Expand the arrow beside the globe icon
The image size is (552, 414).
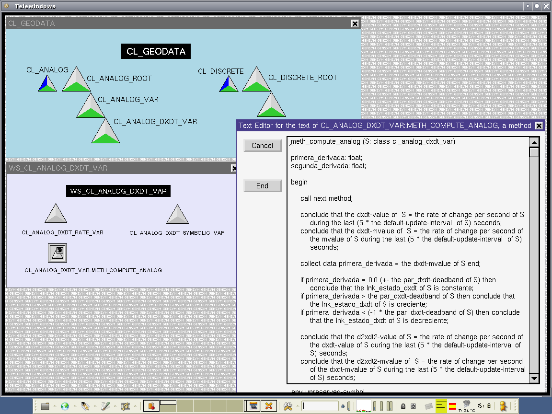click(x=75, y=406)
